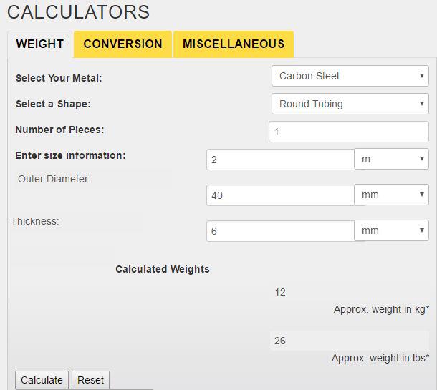The image size is (437, 390).
Task: Open the length unit dropdown showing m
Action: pyautogui.click(x=391, y=159)
